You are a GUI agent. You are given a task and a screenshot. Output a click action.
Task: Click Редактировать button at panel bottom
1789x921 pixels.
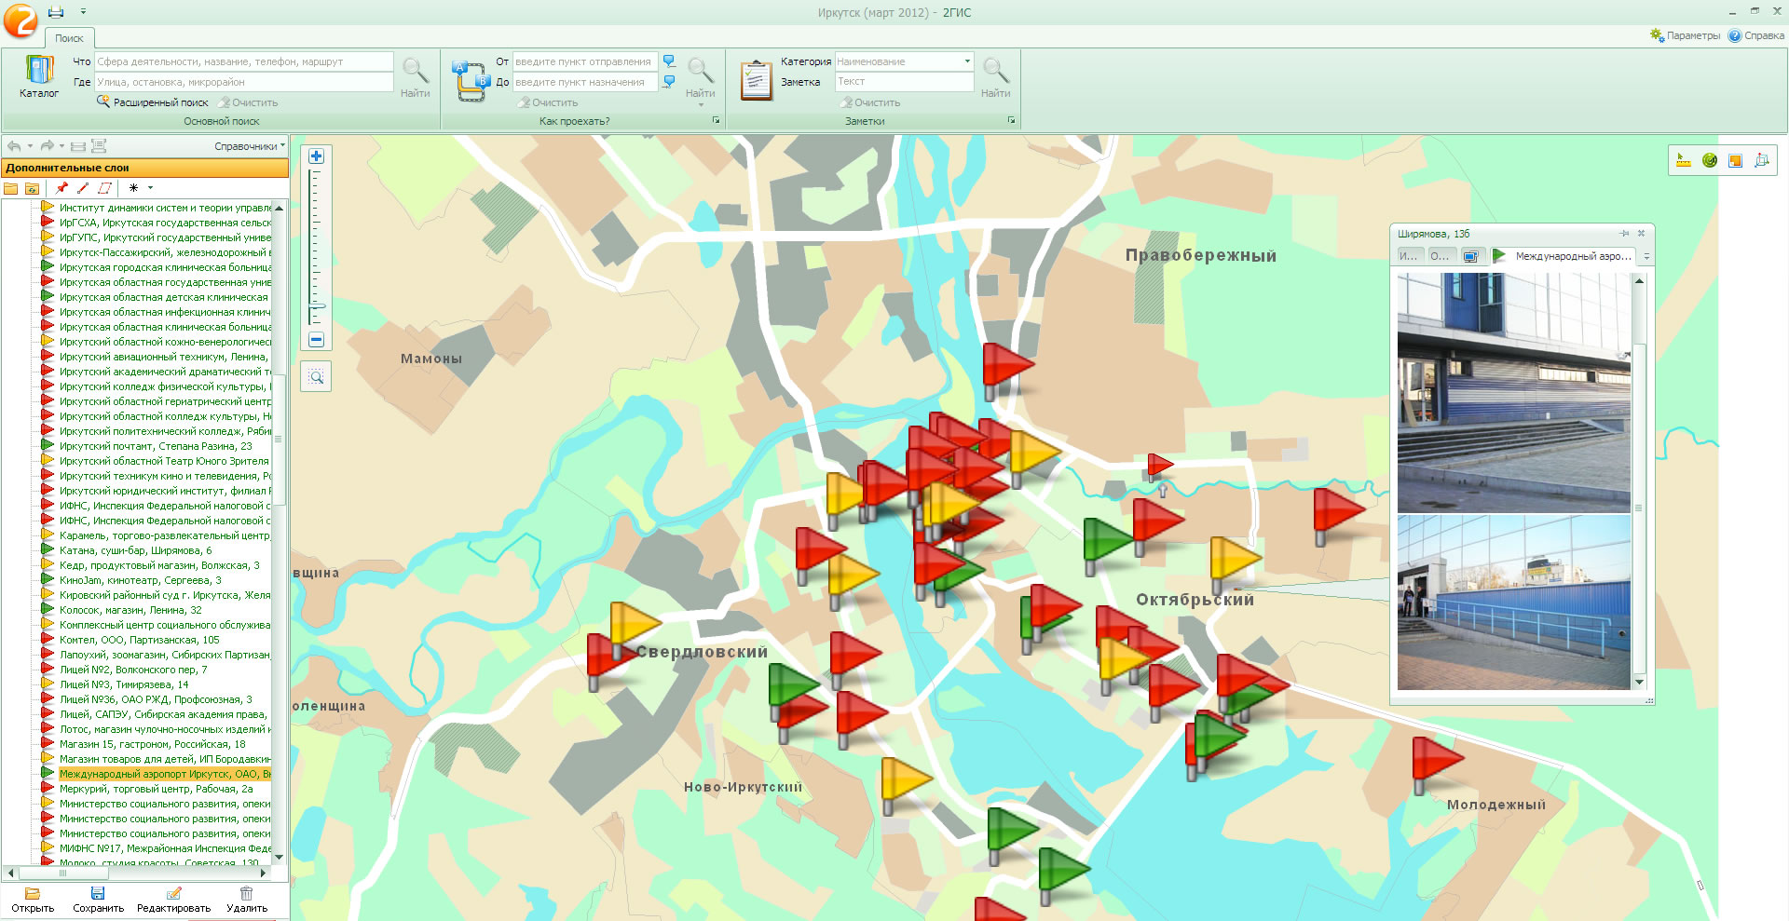(173, 901)
